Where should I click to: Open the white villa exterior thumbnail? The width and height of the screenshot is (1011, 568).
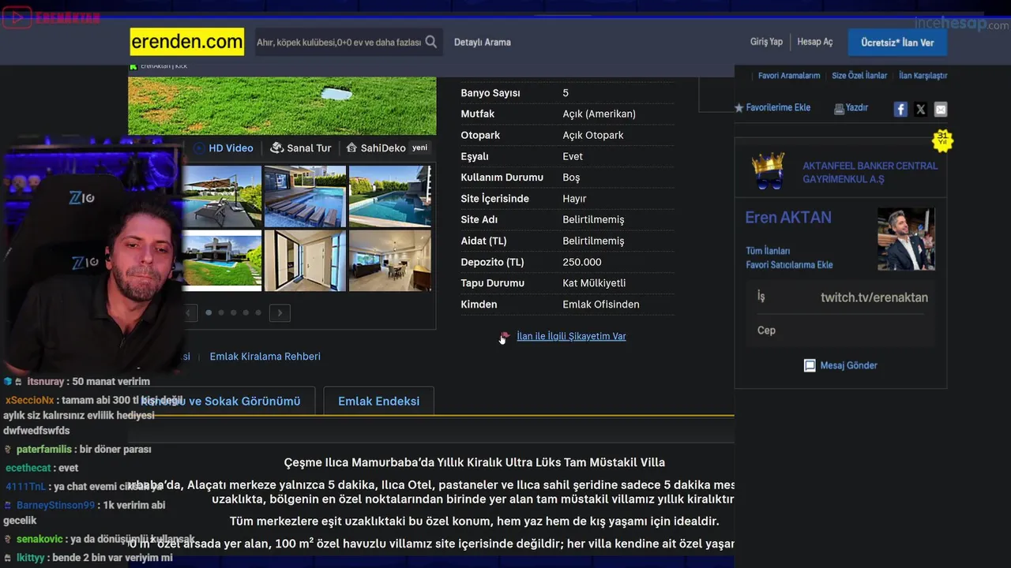222,260
